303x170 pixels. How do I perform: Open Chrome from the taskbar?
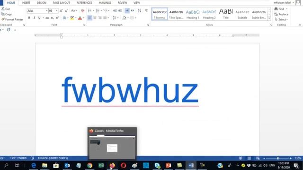tap(89, 165)
